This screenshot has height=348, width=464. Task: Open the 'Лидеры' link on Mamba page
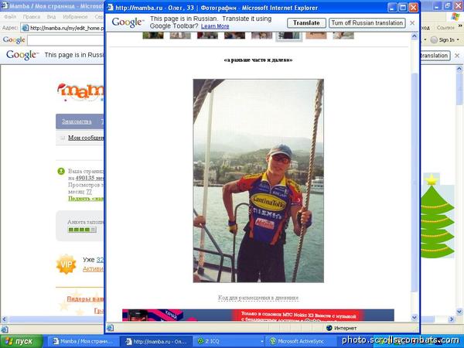(85, 299)
